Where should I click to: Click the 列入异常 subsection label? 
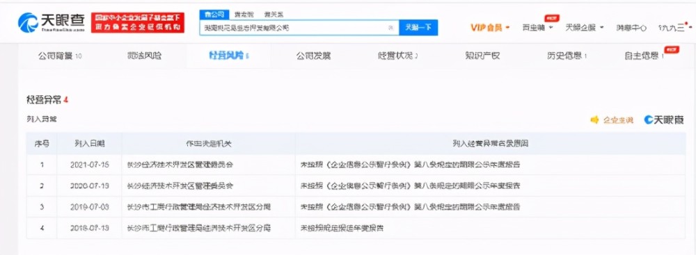click(41, 119)
